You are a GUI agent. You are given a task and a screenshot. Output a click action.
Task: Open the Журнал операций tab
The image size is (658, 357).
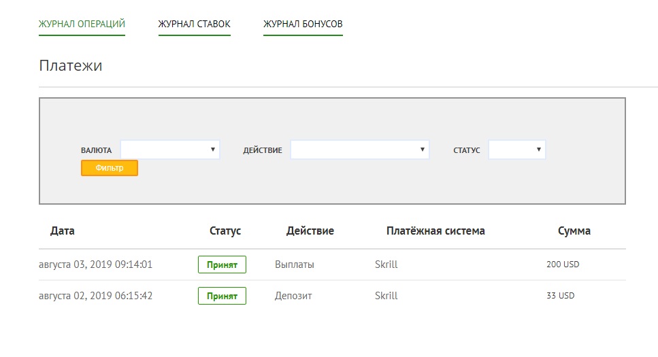pos(82,24)
